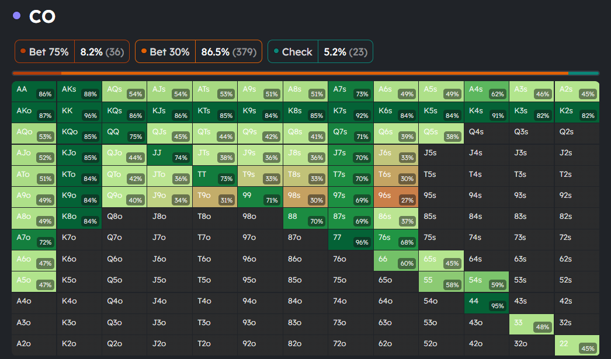
Task: Select the Bet 30% action filter
Action: click(199, 51)
